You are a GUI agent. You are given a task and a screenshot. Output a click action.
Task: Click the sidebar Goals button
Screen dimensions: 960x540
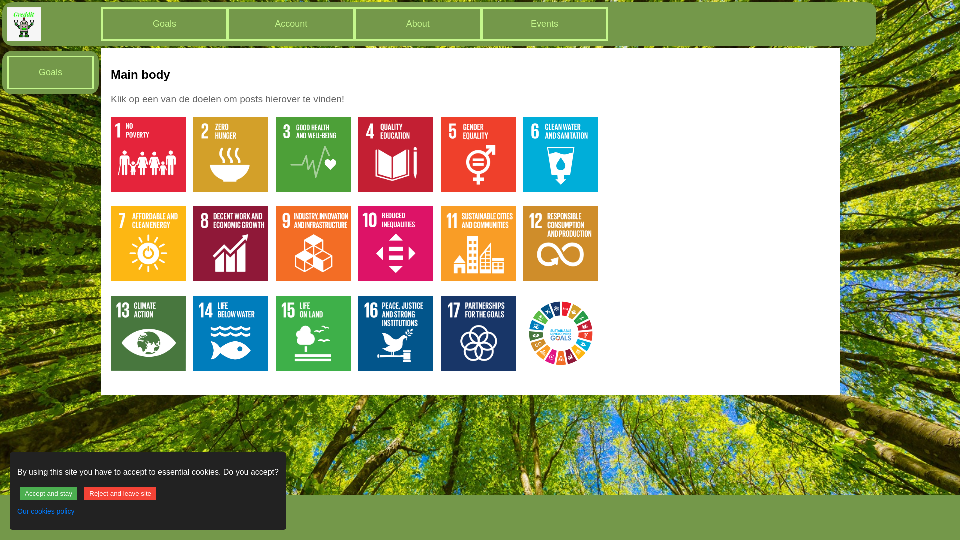(x=50, y=72)
